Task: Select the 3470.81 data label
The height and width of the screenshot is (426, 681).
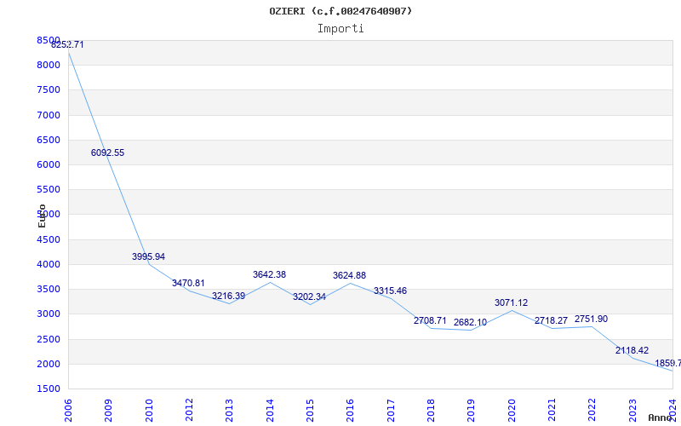Action: (188, 284)
